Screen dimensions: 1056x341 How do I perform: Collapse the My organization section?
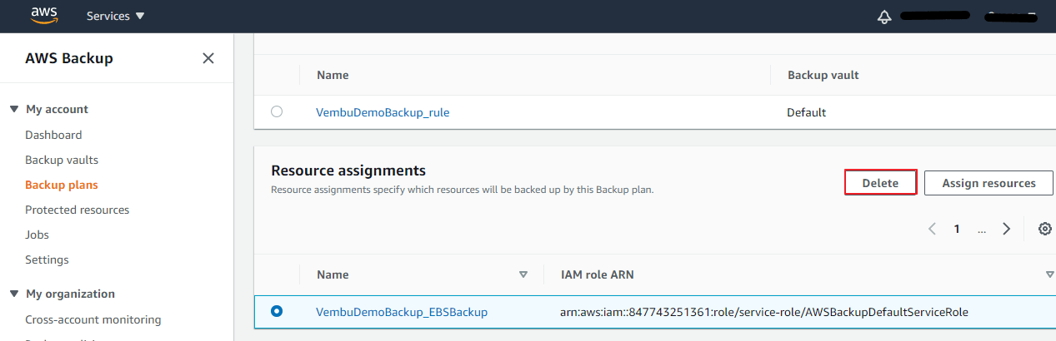tap(13, 294)
